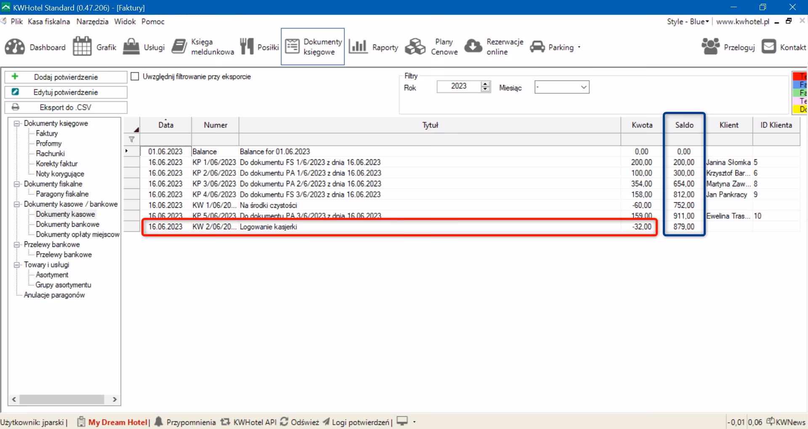Click the Przypomnienia bell icon
Viewport: 808px width, 429px height.
point(159,421)
